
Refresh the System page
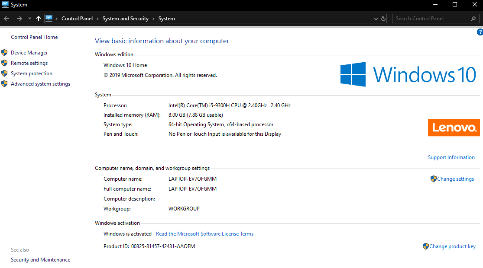[x=383, y=19]
